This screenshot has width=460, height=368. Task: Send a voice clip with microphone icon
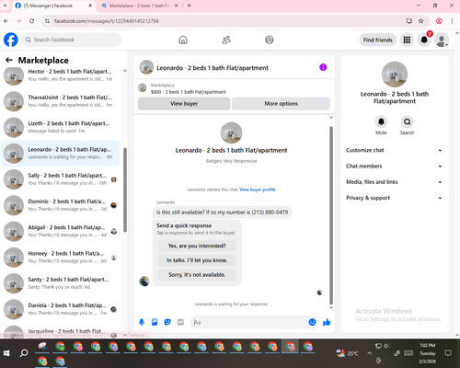coord(142,322)
